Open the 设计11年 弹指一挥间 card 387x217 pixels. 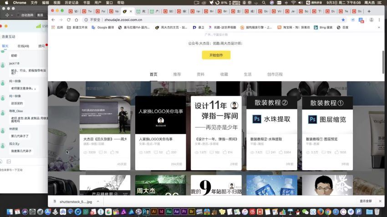(216, 133)
